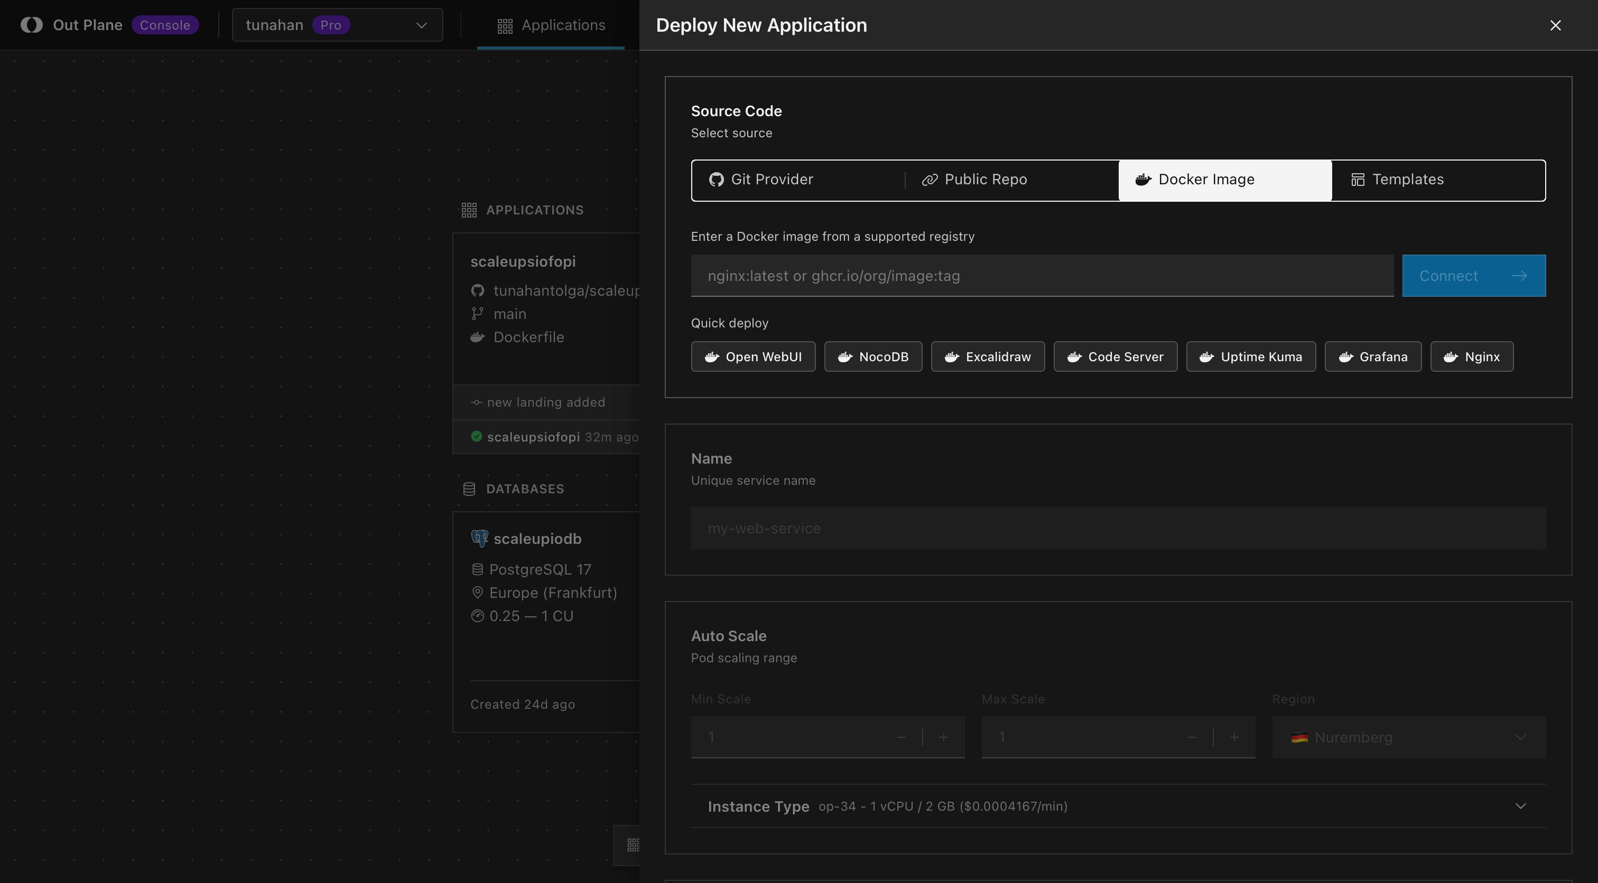Quick deploy Open WebUI image
This screenshot has height=883, width=1598.
pos(753,356)
